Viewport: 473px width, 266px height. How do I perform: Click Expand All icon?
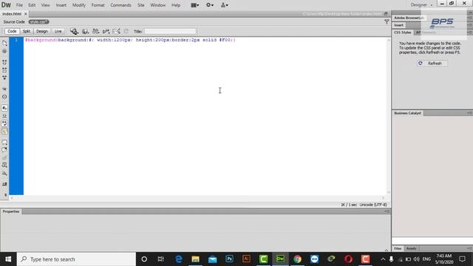point(4,78)
